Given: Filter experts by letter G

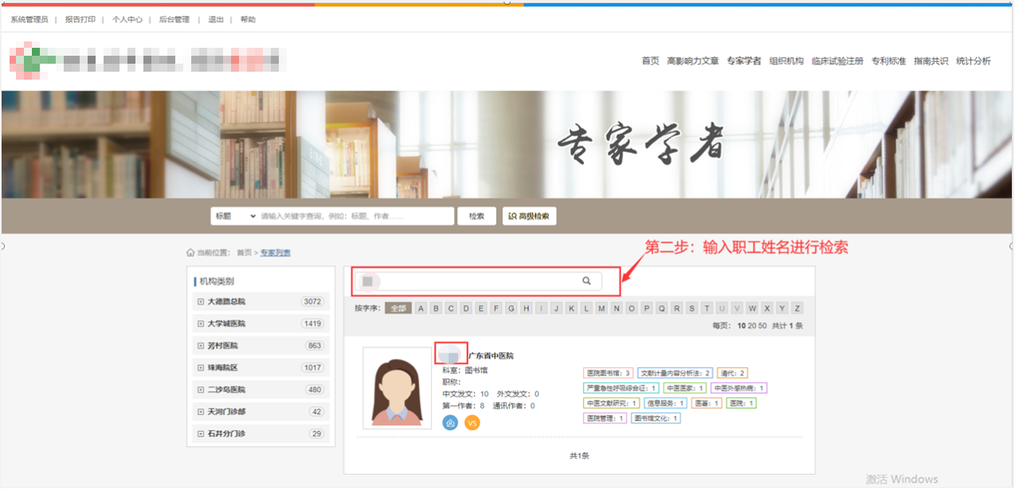Looking at the screenshot, I should (511, 308).
